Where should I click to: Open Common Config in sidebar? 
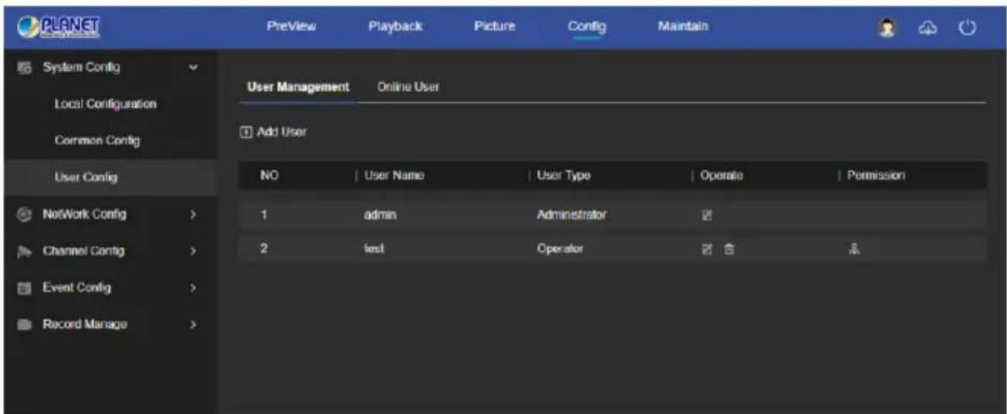[x=97, y=141]
